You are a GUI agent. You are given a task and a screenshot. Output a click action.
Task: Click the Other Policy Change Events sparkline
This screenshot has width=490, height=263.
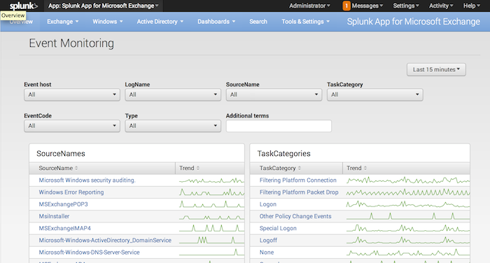pyautogui.click(x=408, y=216)
